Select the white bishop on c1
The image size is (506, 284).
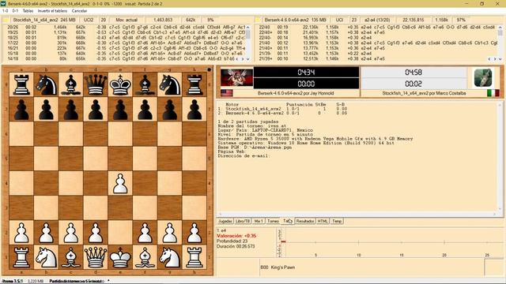tap(70, 258)
